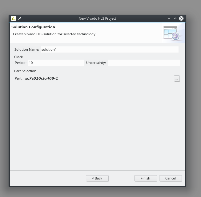This screenshot has width=201, height=197.
Task: Click the 'Solution Name:' label
Action: pos(27,49)
